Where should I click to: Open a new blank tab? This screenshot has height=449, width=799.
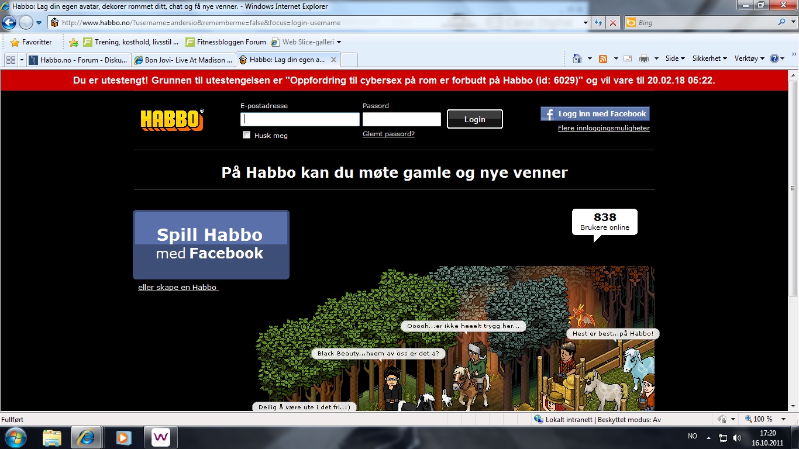[349, 60]
